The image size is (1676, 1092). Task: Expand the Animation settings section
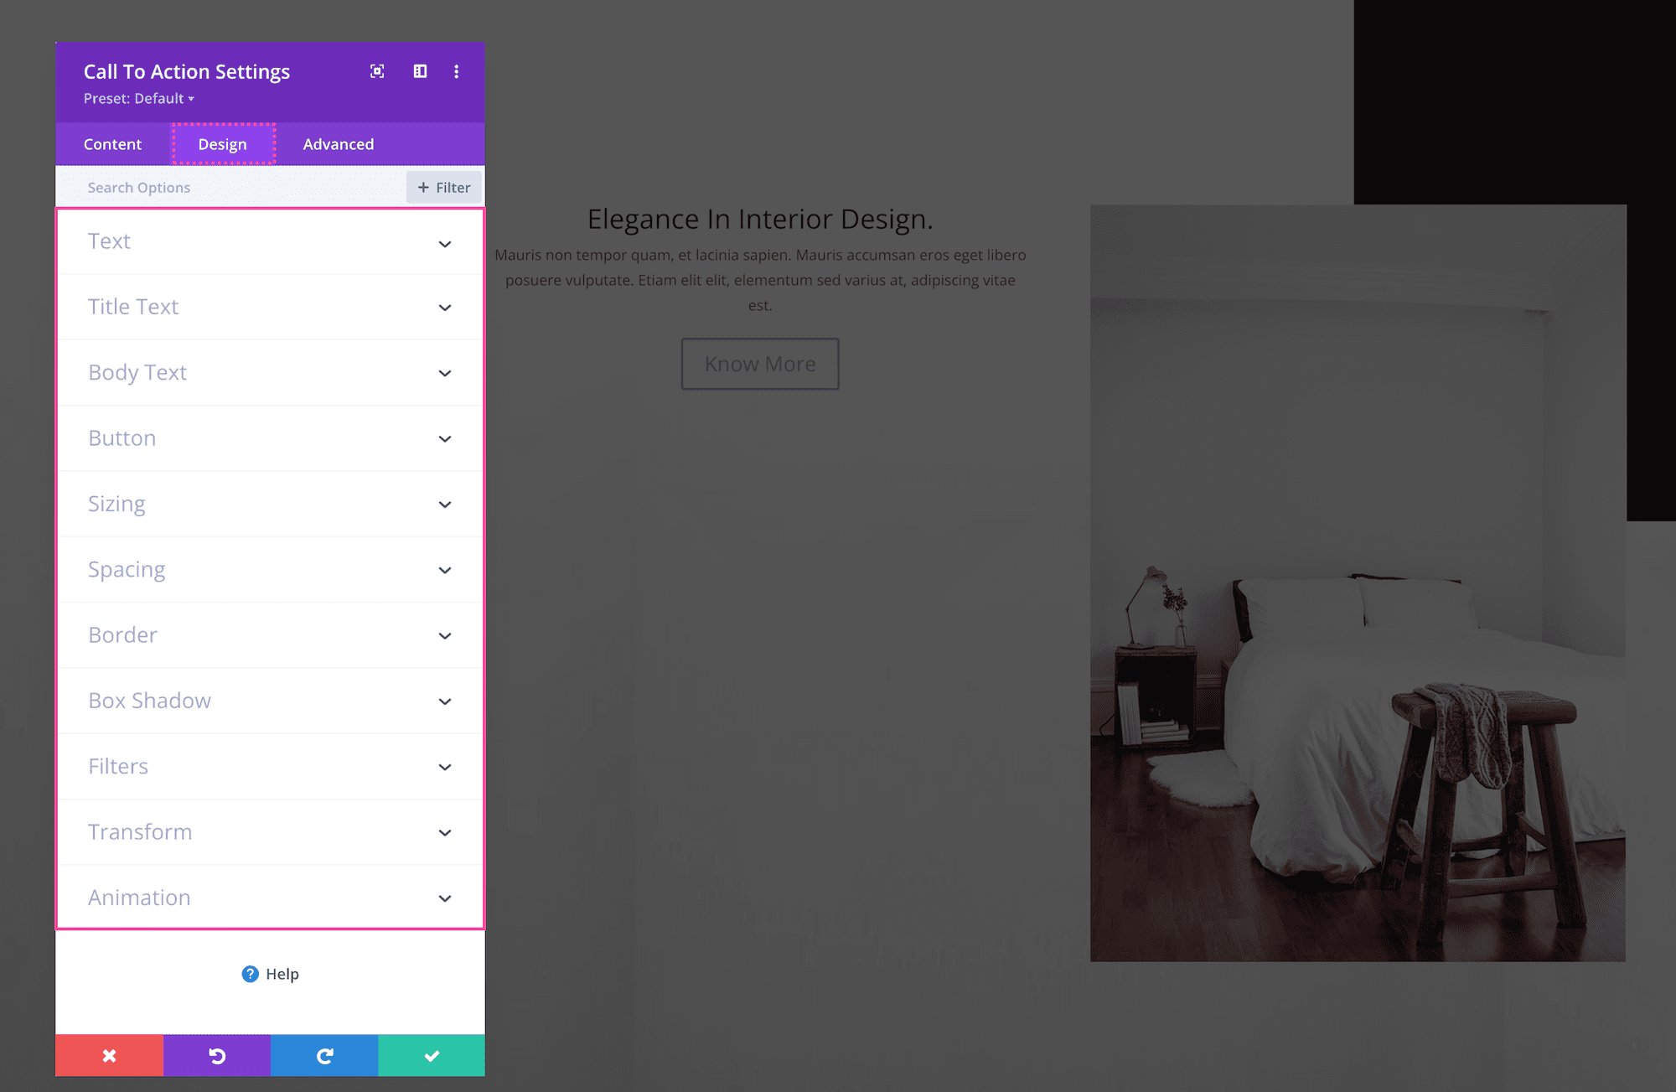pos(269,898)
